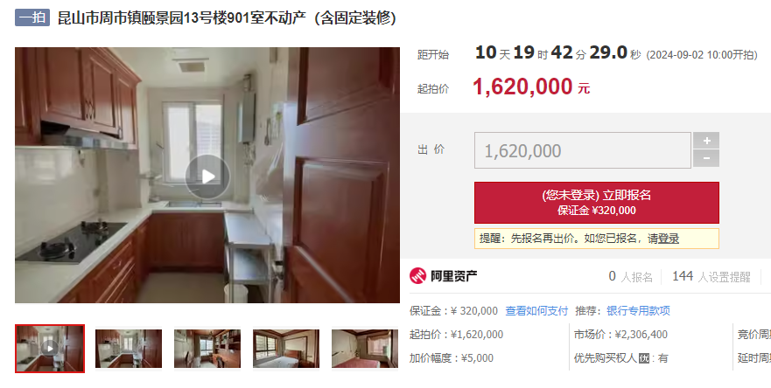771x388 pixels.
Task: Click the 优先购买权人 info icon
Action: (x=643, y=358)
